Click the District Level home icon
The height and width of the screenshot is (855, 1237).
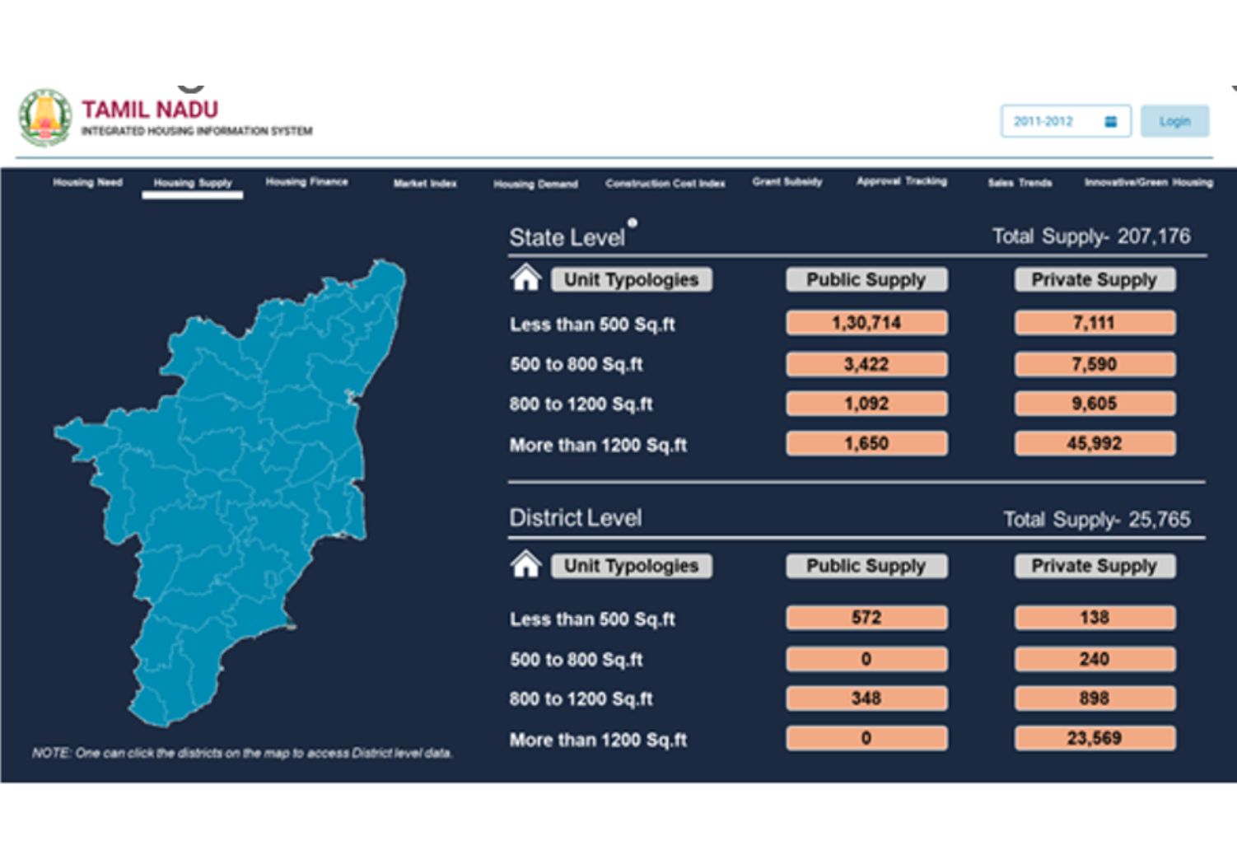(x=525, y=565)
